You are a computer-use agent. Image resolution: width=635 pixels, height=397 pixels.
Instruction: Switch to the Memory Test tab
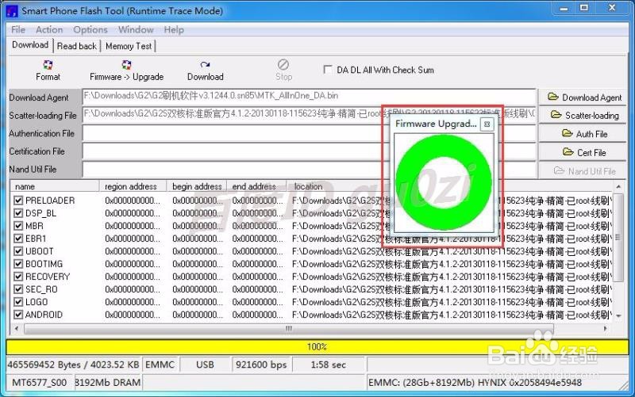pyautogui.click(x=129, y=46)
